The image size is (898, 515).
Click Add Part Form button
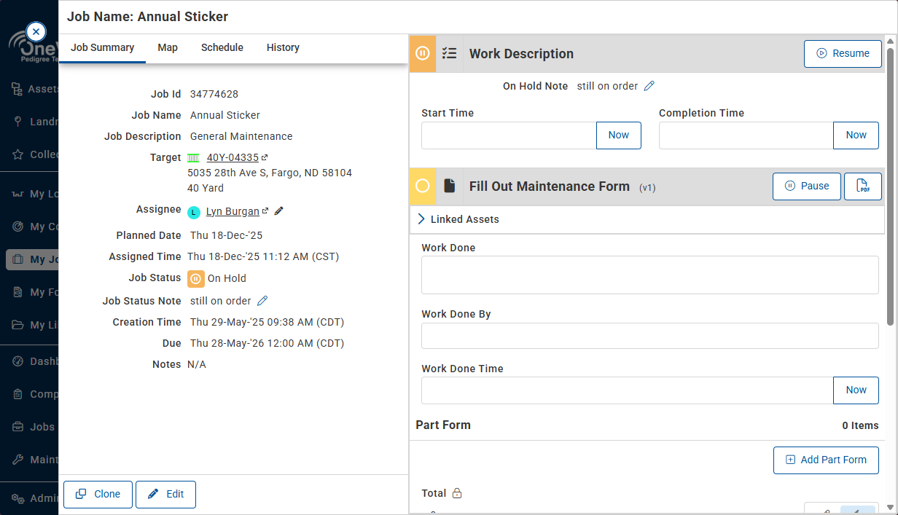826,460
